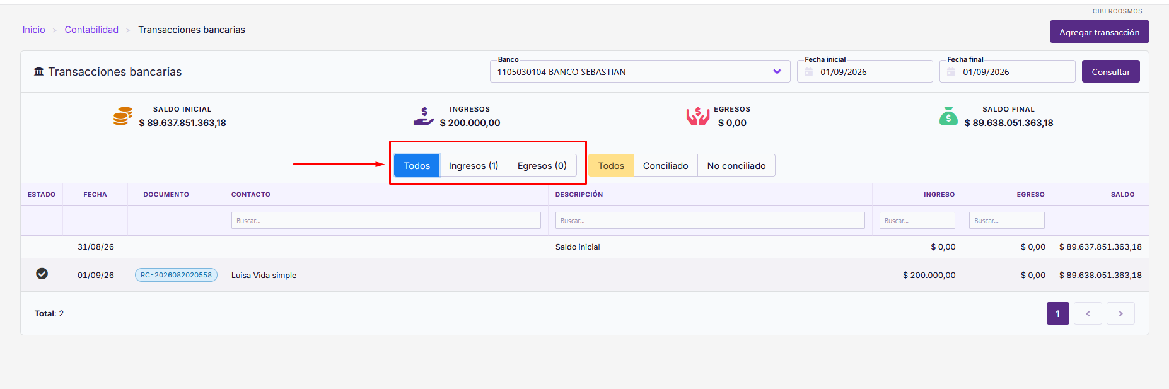Image resolution: width=1169 pixels, height=389 pixels.
Task: Go to previous page arrow
Action: coord(1088,313)
